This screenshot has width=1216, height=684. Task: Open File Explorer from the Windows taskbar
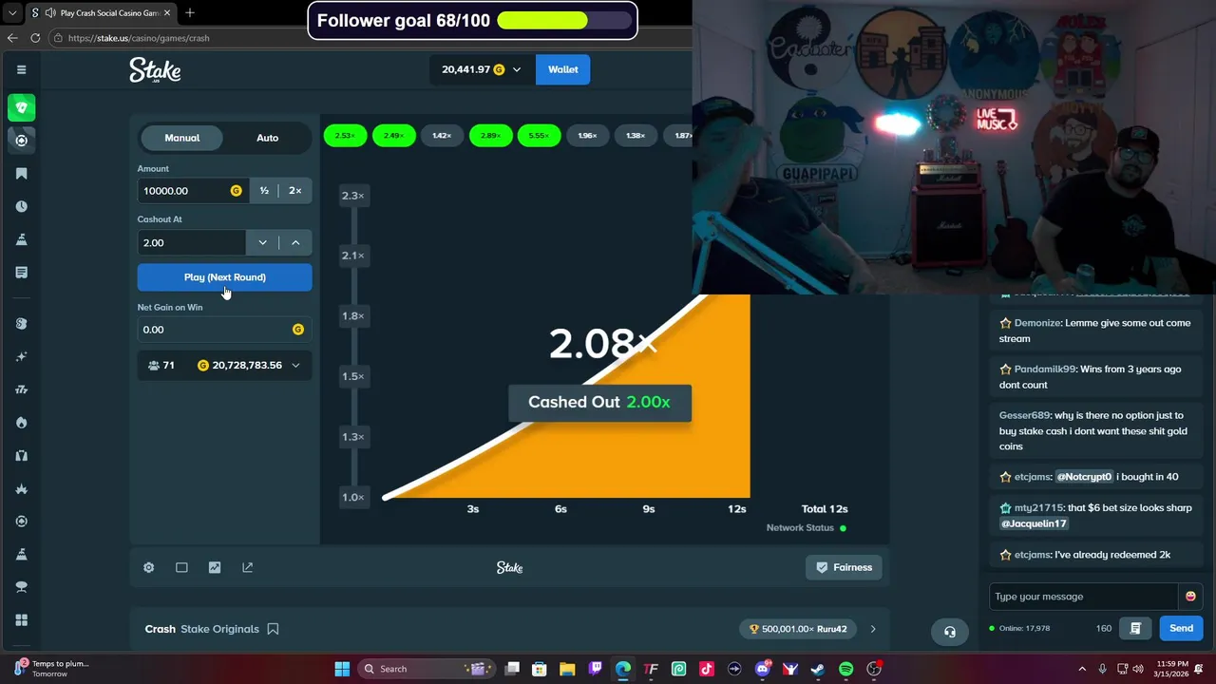(567, 669)
